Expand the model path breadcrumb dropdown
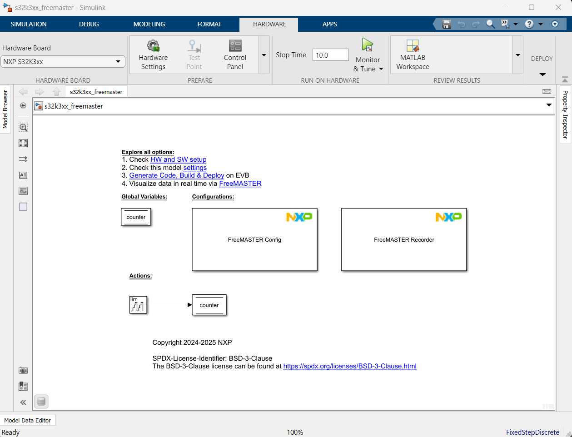This screenshot has width=572, height=437. pyautogui.click(x=549, y=105)
